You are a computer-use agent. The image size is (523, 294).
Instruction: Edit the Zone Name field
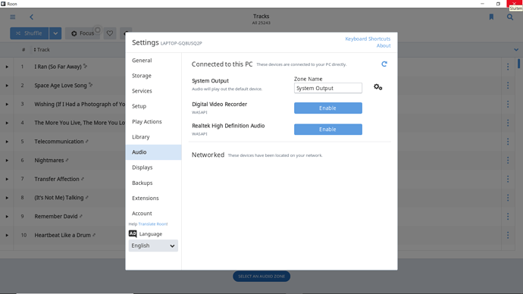pos(328,88)
